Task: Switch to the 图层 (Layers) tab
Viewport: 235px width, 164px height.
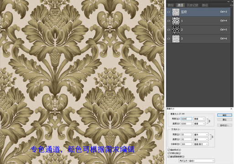Action: 171,5
